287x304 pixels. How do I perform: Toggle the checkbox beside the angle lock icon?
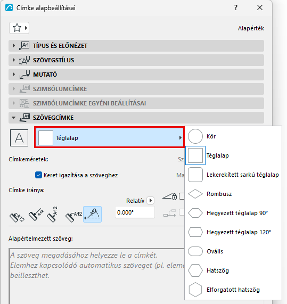coord(182,196)
